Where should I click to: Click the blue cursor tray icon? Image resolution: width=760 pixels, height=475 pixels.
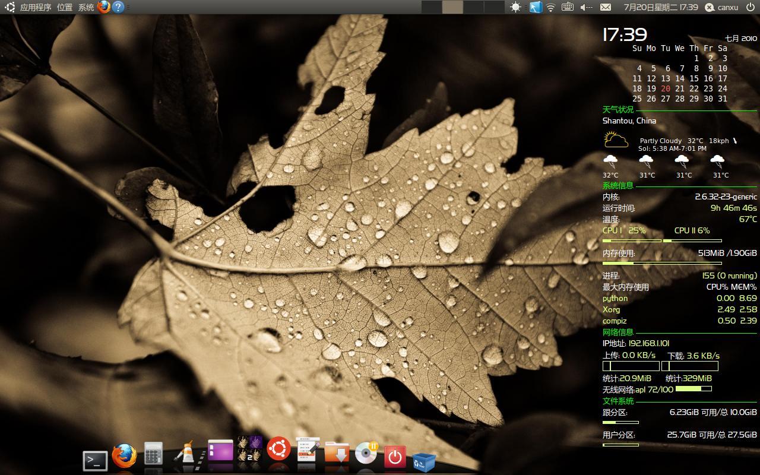pyautogui.click(x=536, y=7)
